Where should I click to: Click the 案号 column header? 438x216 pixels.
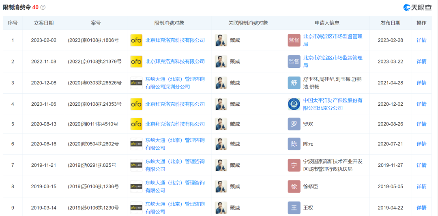pyautogui.click(x=96, y=23)
